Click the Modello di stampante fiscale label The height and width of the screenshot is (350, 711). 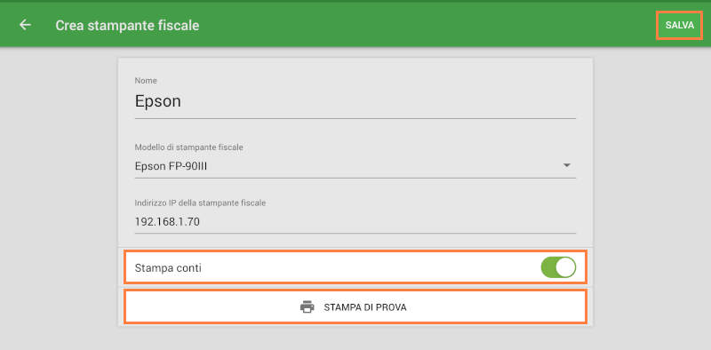coord(188,147)
